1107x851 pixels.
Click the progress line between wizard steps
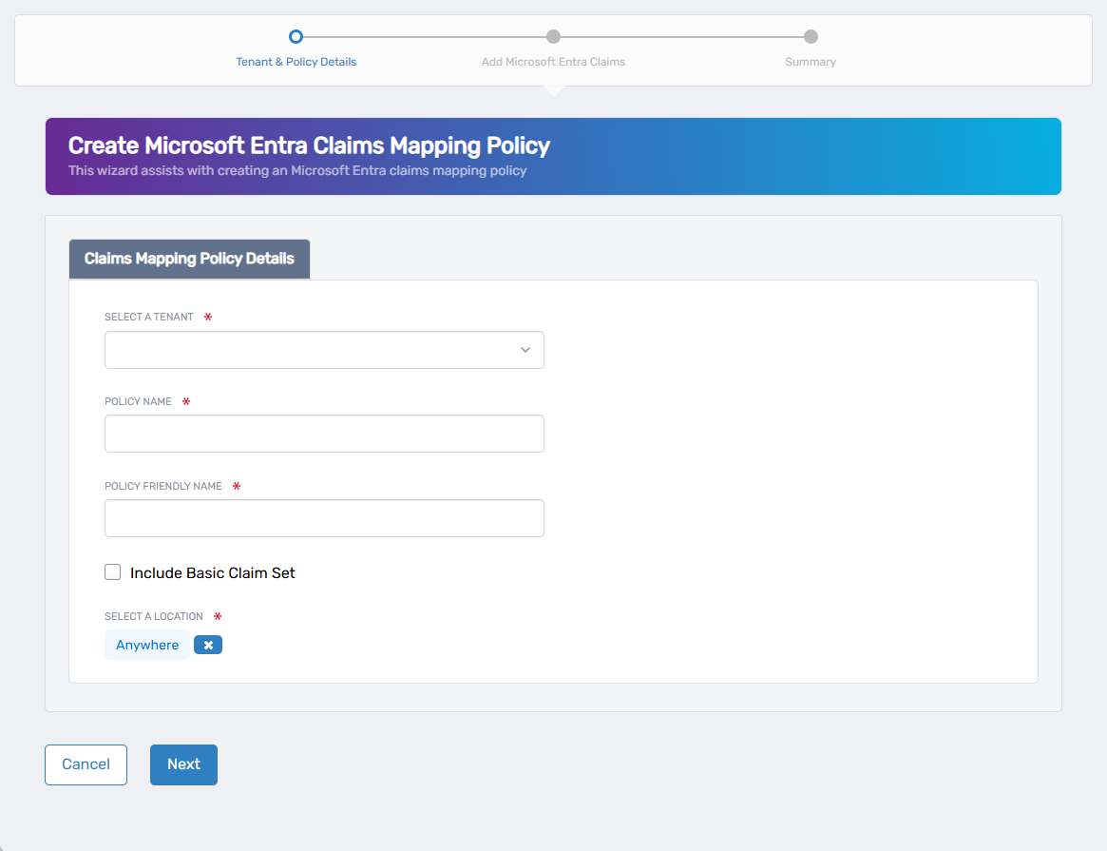(x=425, y=36)
